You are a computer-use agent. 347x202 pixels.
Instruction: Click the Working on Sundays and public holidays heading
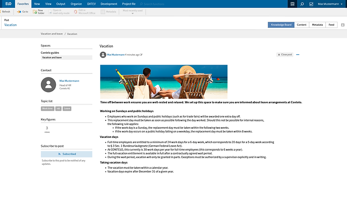pyautogui.click(x=127, y=111)
